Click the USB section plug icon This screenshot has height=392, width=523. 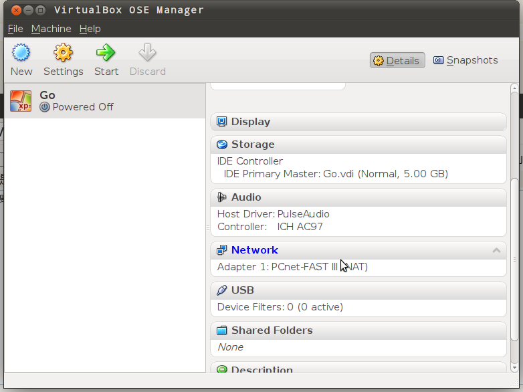click(222, 290)
